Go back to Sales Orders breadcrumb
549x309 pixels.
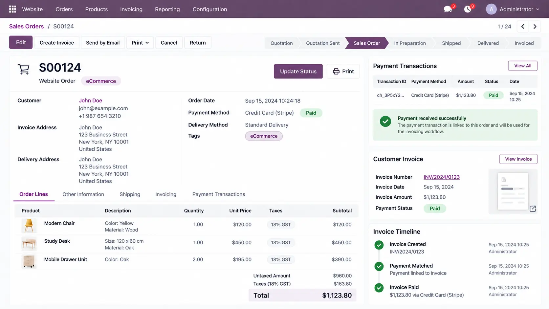(26, 26)
